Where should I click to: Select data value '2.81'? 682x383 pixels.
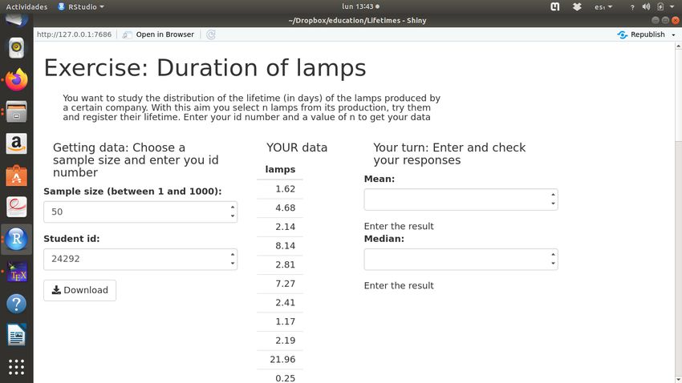pyautogui.click(x=286, y=264)
